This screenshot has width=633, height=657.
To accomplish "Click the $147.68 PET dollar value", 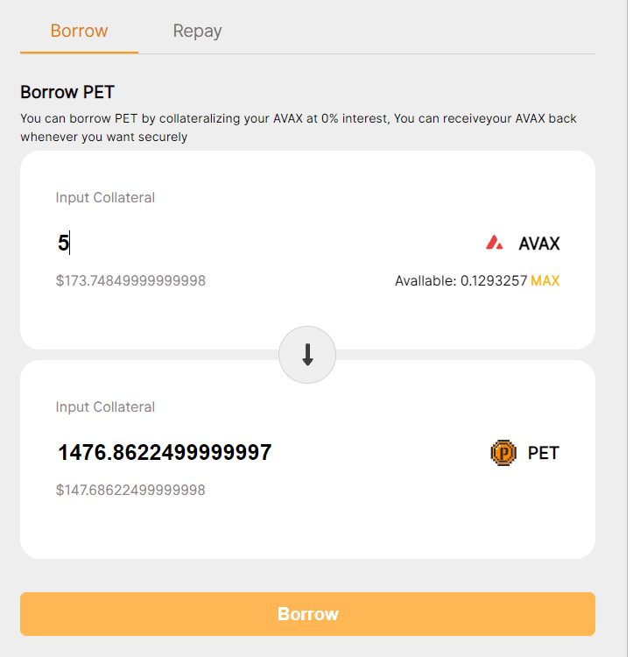I will pyautogui.click(x=130, y=490).
